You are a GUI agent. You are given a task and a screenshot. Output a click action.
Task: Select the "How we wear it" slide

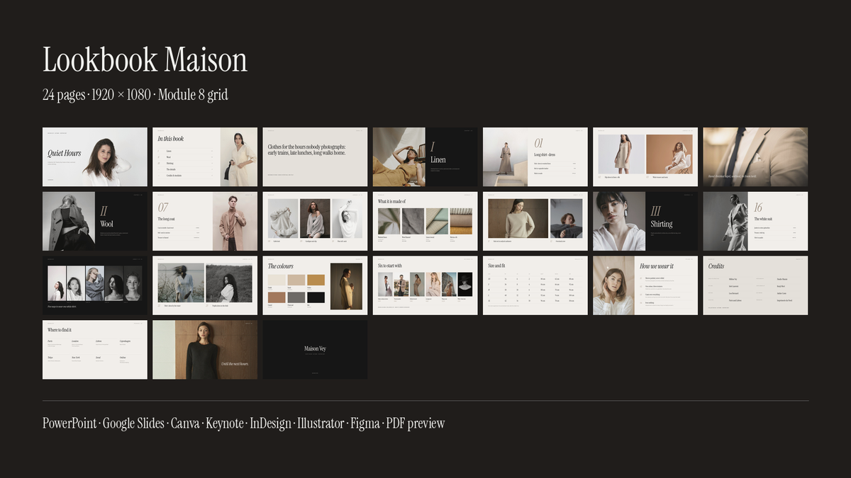pos(645,285)
